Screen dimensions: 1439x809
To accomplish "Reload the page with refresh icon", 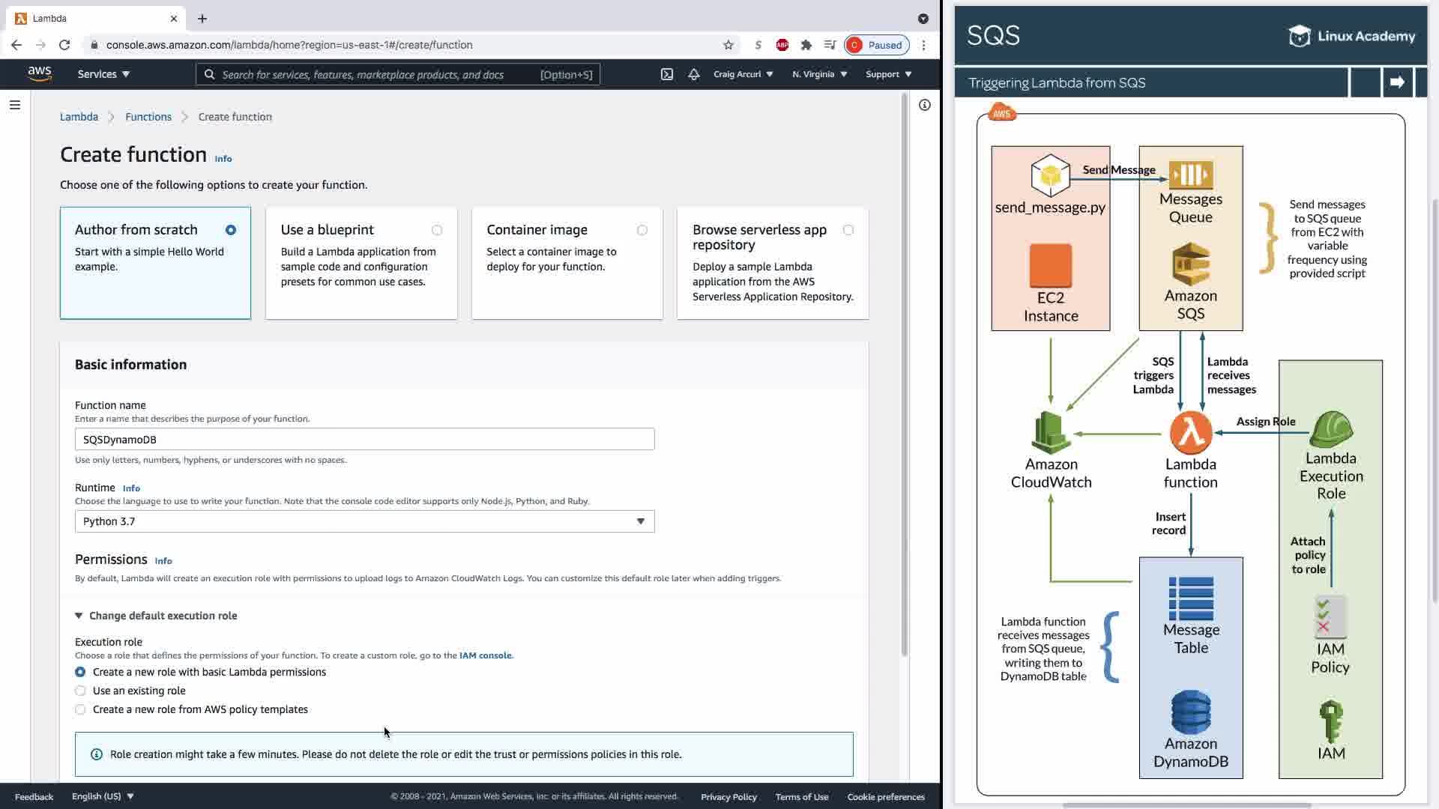I will coord(64,45).
